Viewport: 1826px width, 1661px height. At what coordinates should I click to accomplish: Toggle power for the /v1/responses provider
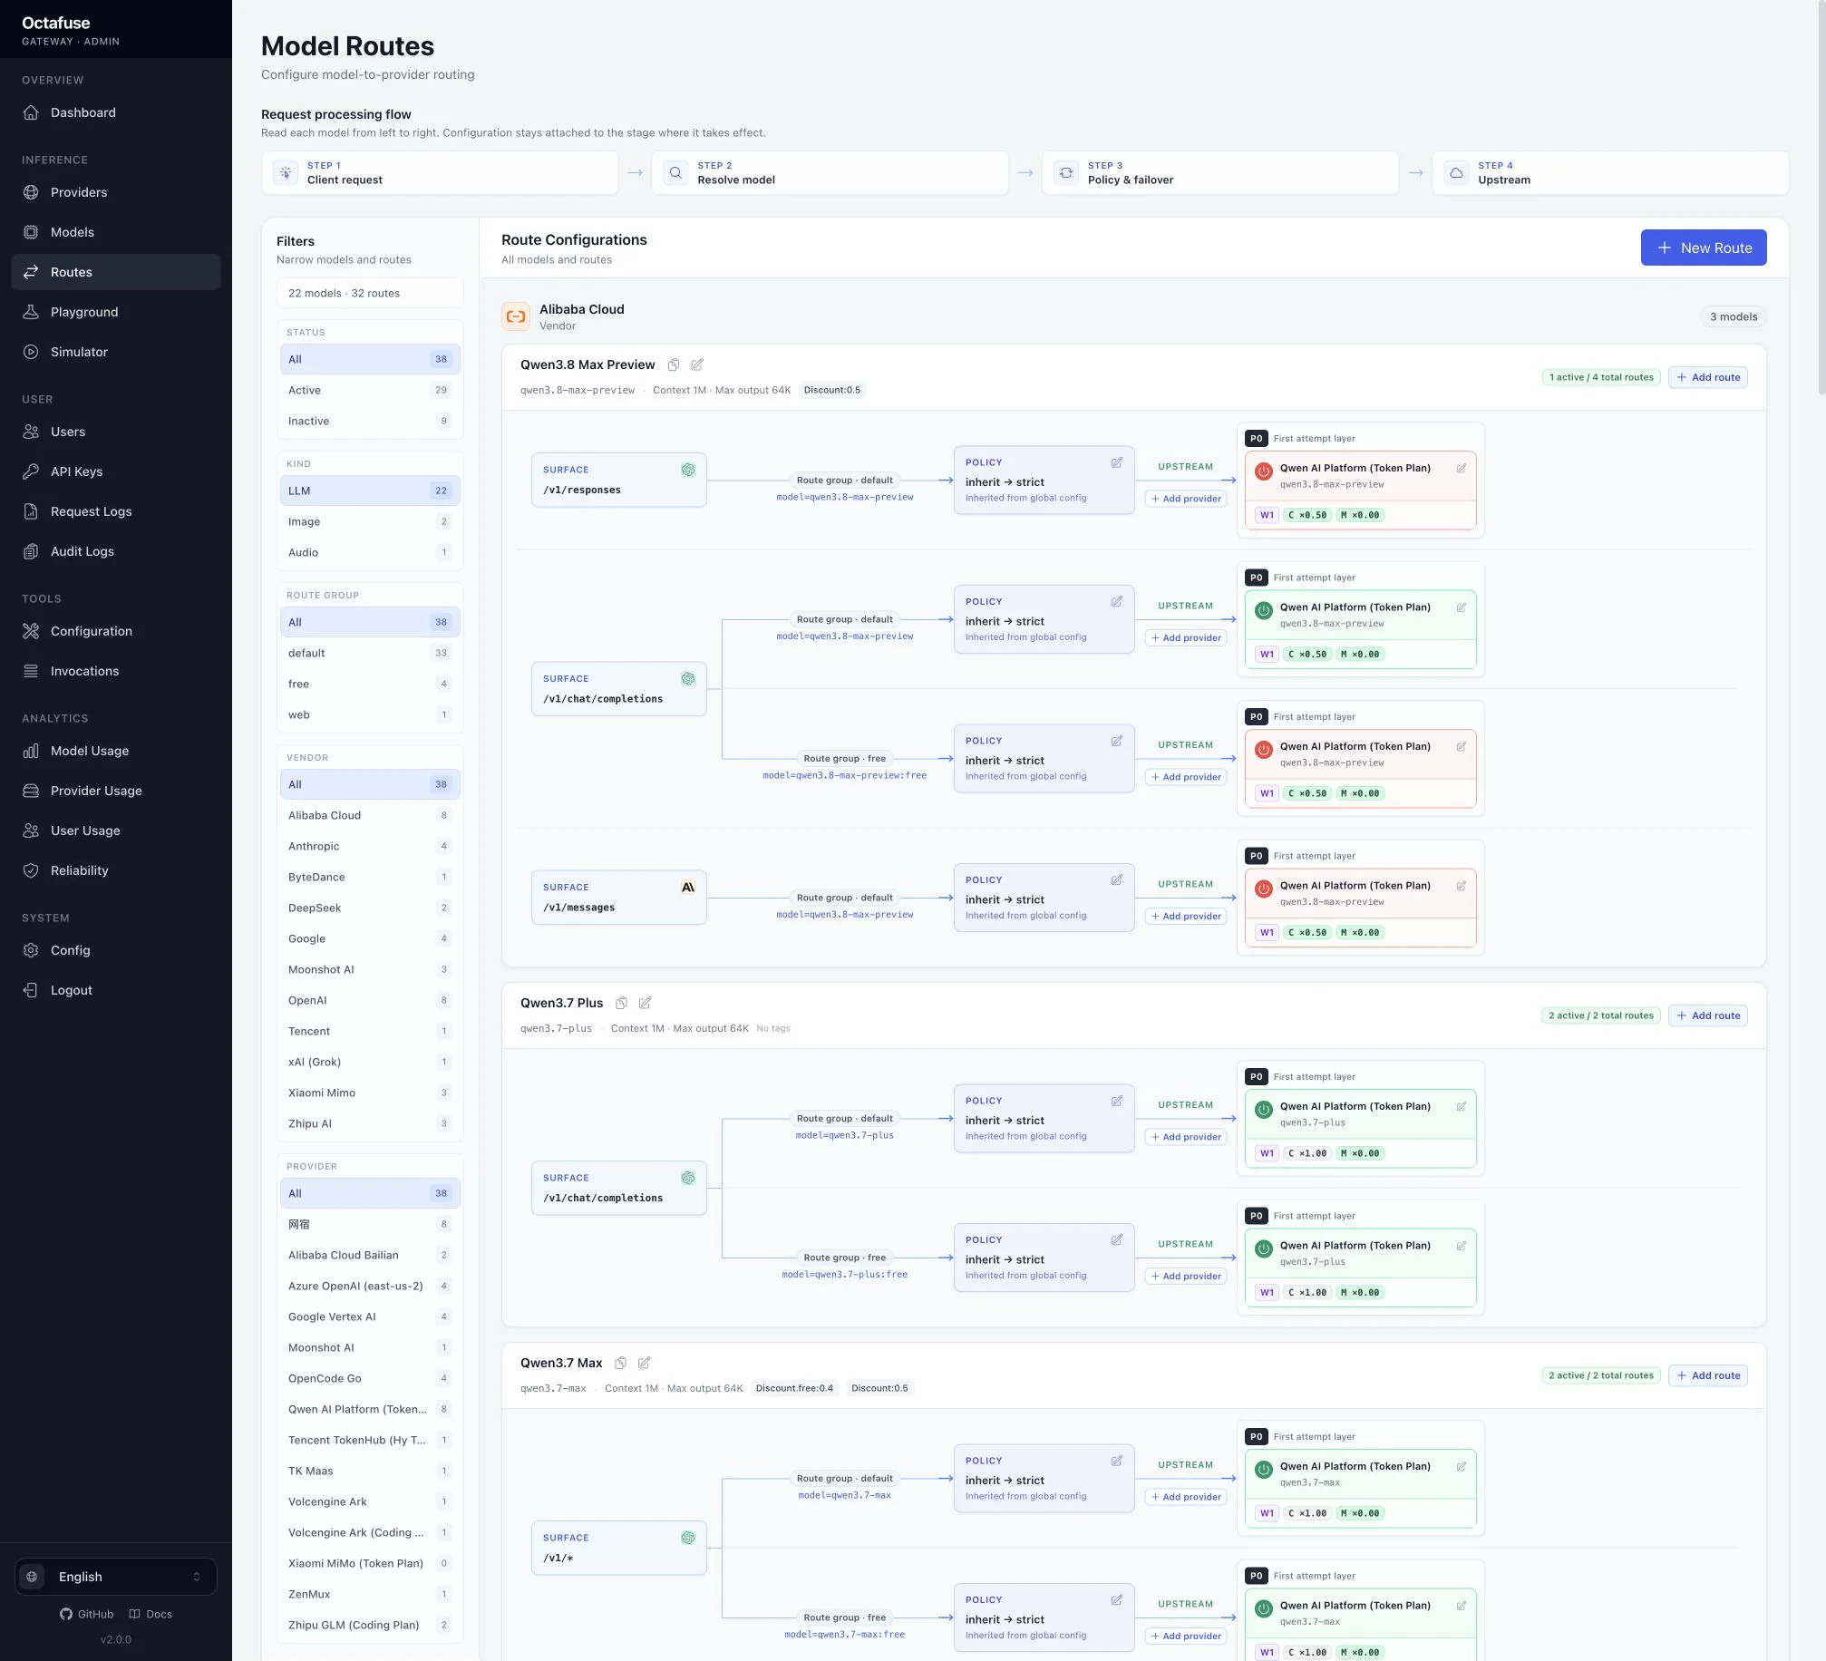click(1264, 471)
